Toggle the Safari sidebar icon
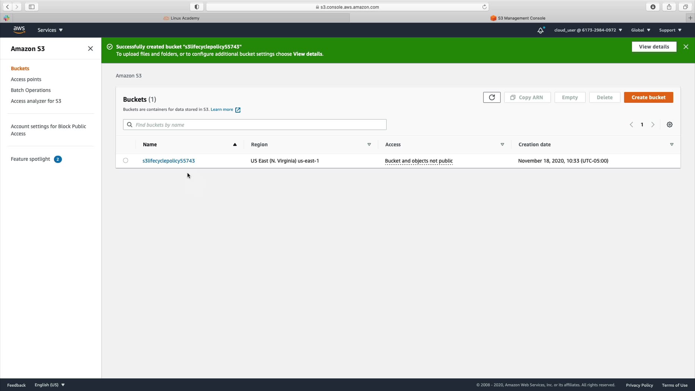The width and height of the screenshot is (695, 391). pyautogui.click(x=32, y=7)
